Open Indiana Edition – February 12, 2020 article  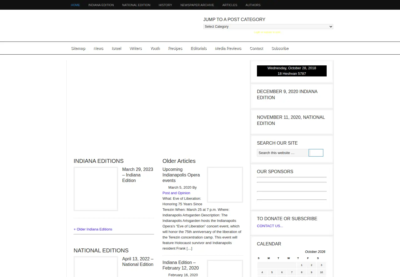tap(181, 265)
